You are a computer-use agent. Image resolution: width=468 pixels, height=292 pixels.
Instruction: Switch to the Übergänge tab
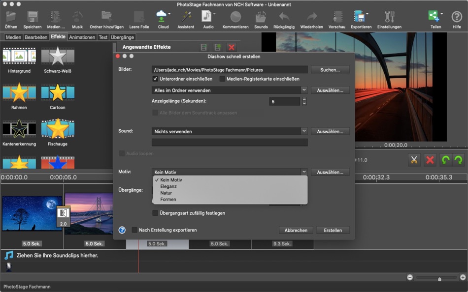tap(122, 37)
